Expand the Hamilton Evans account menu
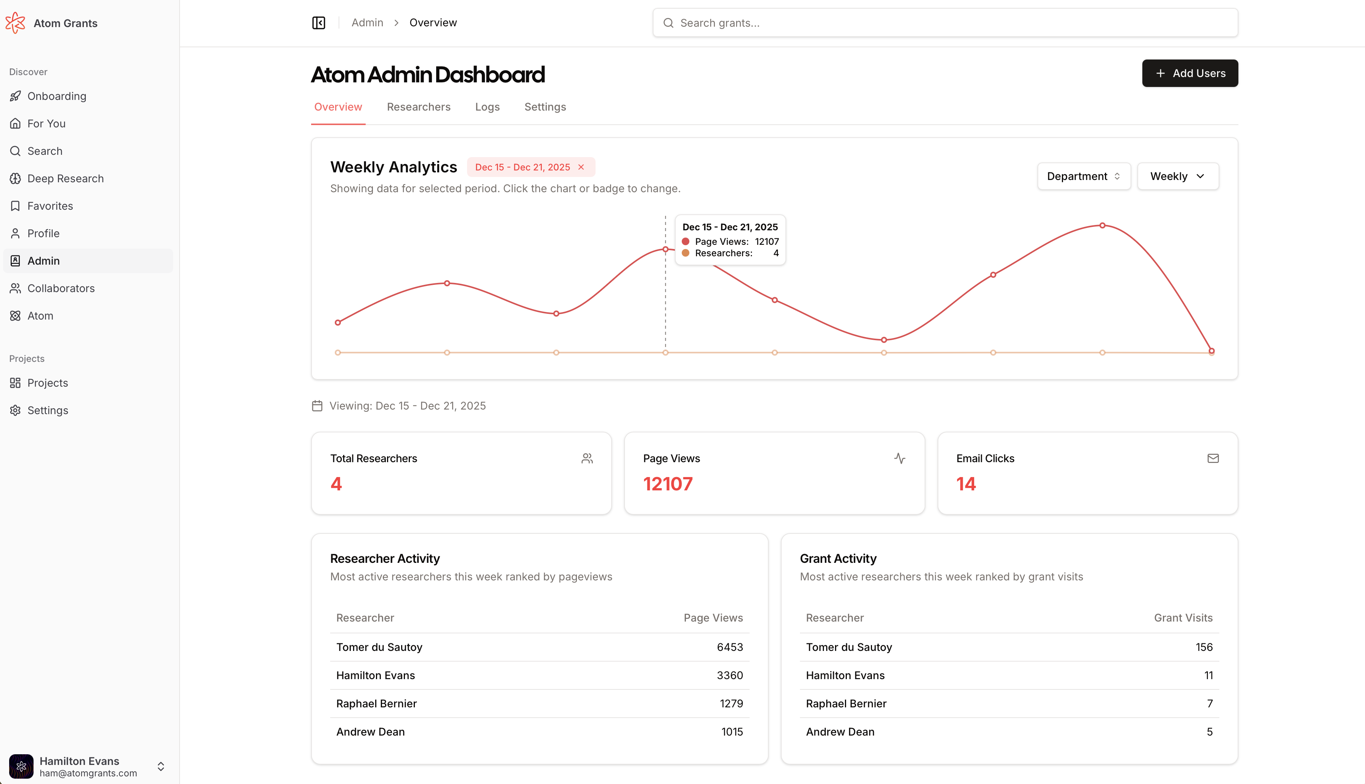 (x=161, y=766)
